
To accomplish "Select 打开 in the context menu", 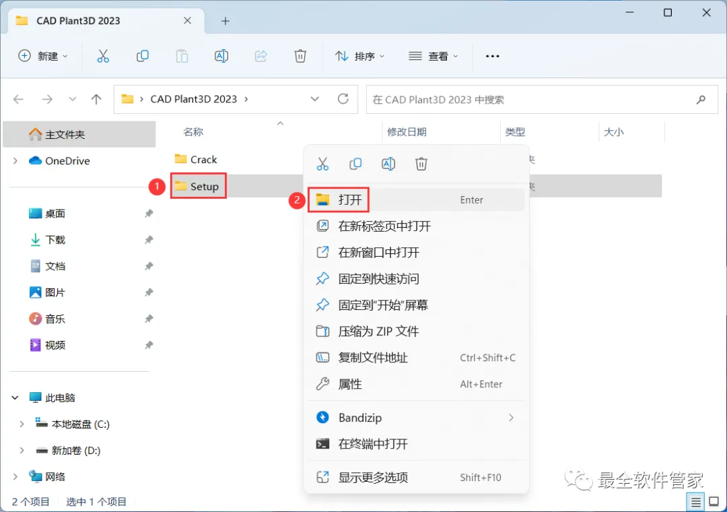I will [x=416, y=200].
